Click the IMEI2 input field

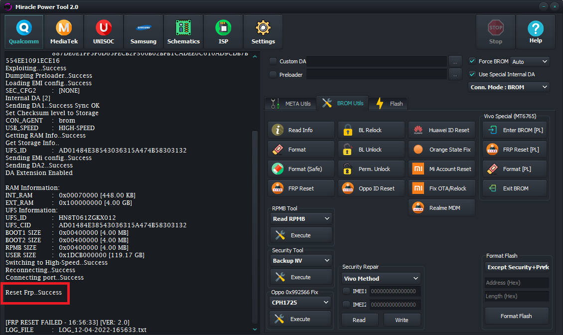(395, 305)
